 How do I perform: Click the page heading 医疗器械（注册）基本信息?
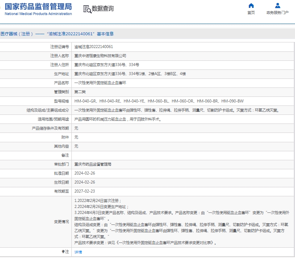(57, 34)
